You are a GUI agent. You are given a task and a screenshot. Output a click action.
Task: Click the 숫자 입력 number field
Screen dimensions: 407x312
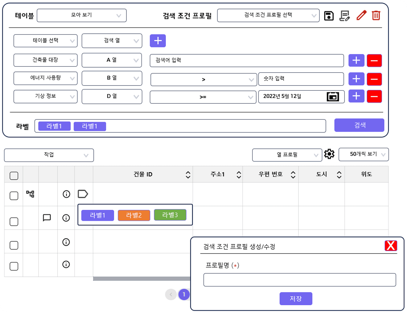(x=301, y=79)
